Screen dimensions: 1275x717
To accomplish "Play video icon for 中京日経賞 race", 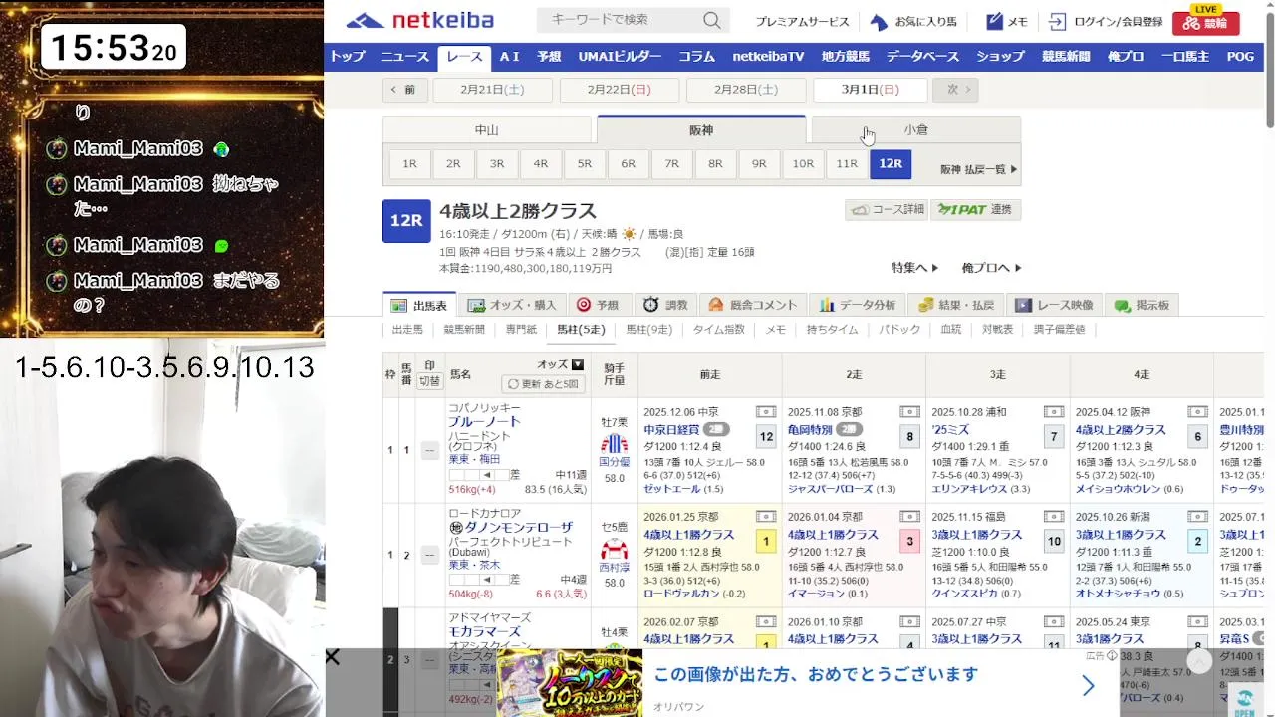I will pyautogui.click(x=766, y=411).
